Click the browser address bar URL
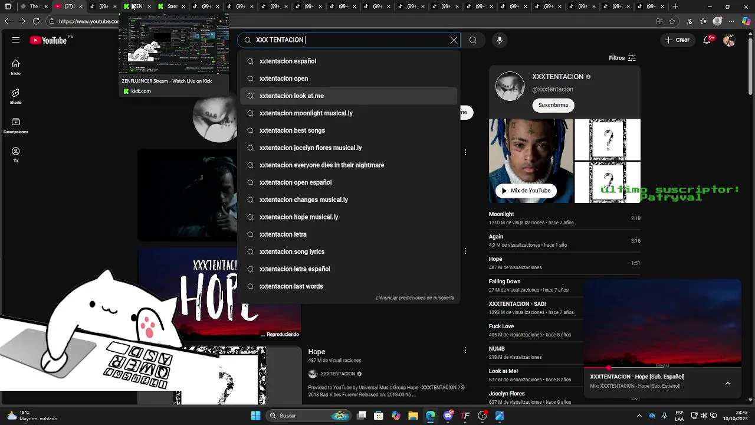 88,21
